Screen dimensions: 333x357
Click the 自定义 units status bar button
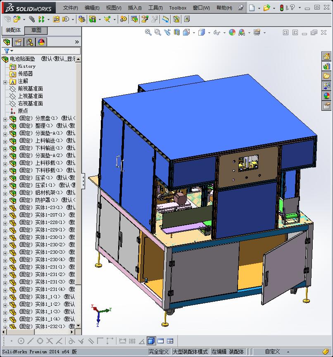(272, 352)
